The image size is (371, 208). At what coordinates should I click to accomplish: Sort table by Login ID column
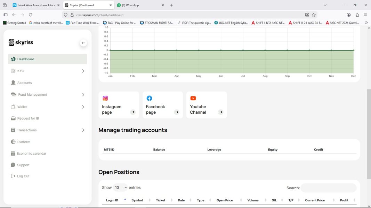click(x=112, y=200)
